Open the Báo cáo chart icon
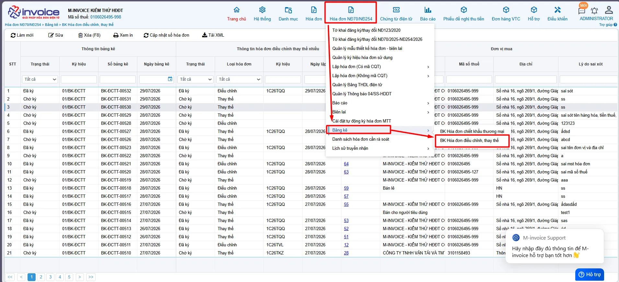The image size is (619, 282). point(428,10)
